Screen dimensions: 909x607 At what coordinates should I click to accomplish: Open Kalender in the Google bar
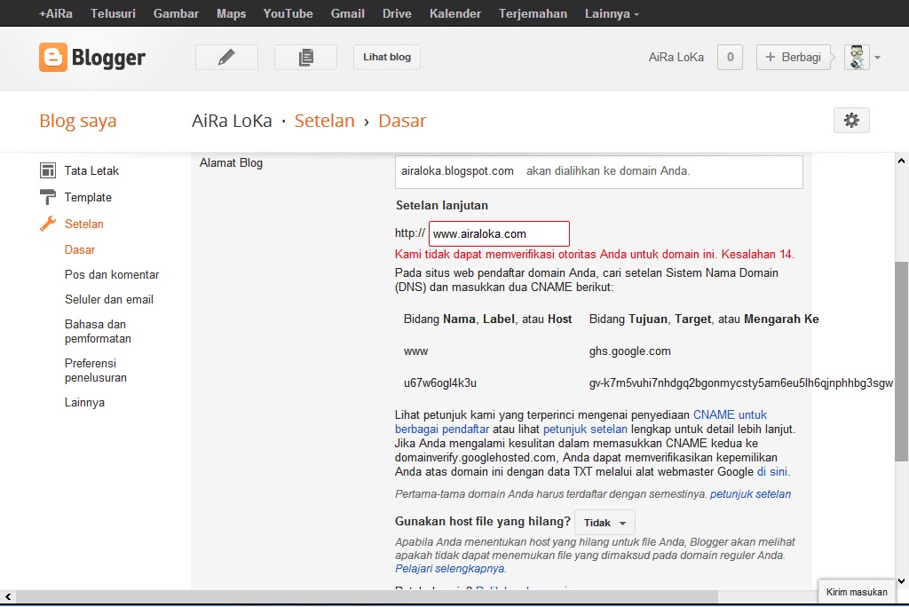455,13
